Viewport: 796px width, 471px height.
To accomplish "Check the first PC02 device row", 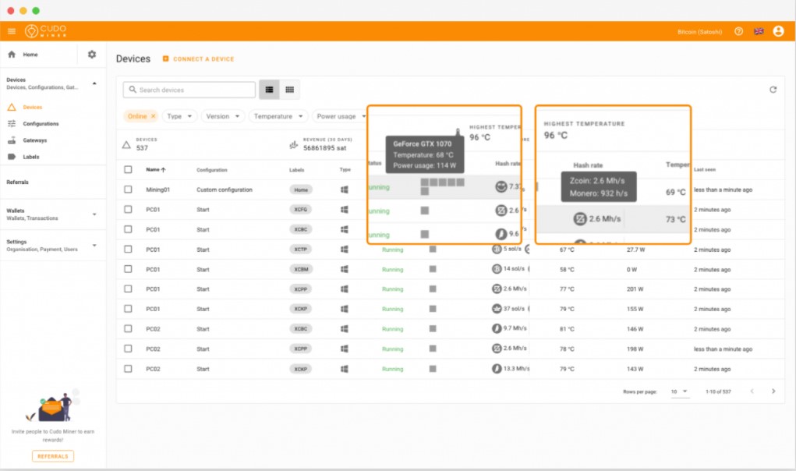I will click(129, 329).
